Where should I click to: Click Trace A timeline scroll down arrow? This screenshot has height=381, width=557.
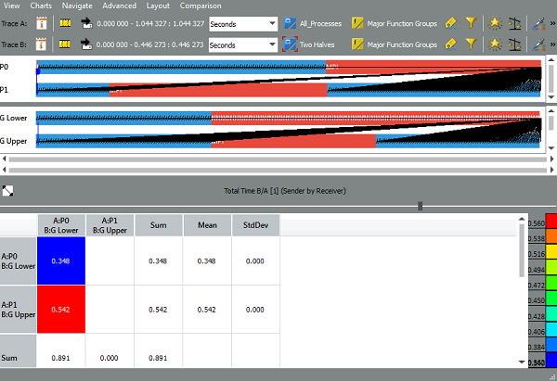pos(551,96)
